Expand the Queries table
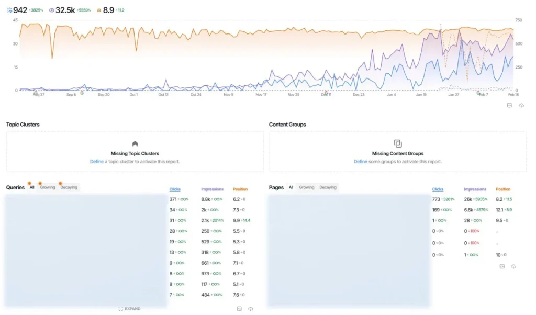The width and height of the screenshot is (536, 315). pos(129,309)
